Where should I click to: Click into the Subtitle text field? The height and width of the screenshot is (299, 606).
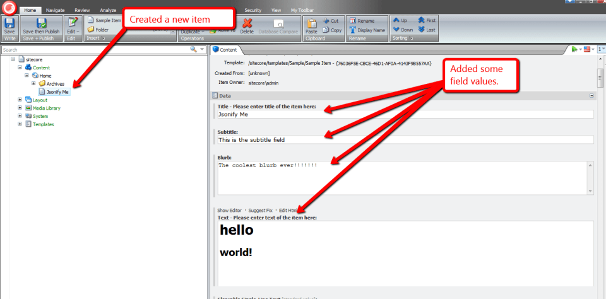tap(405, 139)
